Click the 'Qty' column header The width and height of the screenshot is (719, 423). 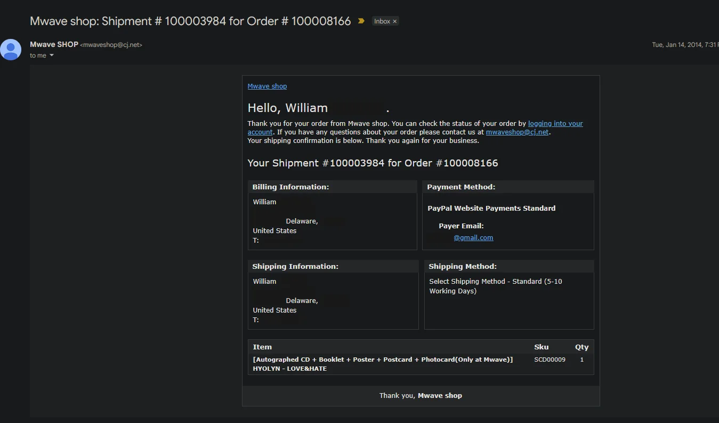581,347
